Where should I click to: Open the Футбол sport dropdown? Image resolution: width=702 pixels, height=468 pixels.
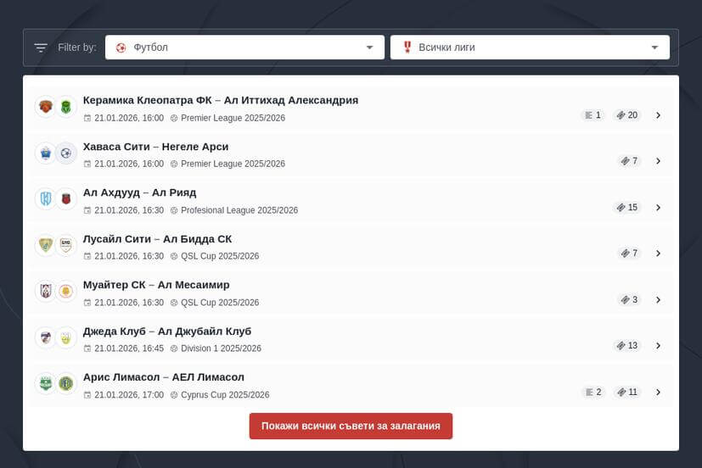coord(244,47)
